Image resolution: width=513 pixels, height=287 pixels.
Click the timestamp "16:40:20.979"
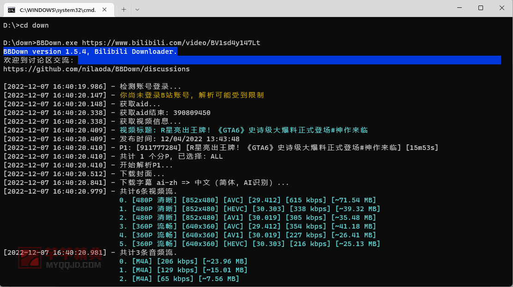[77, 191]
